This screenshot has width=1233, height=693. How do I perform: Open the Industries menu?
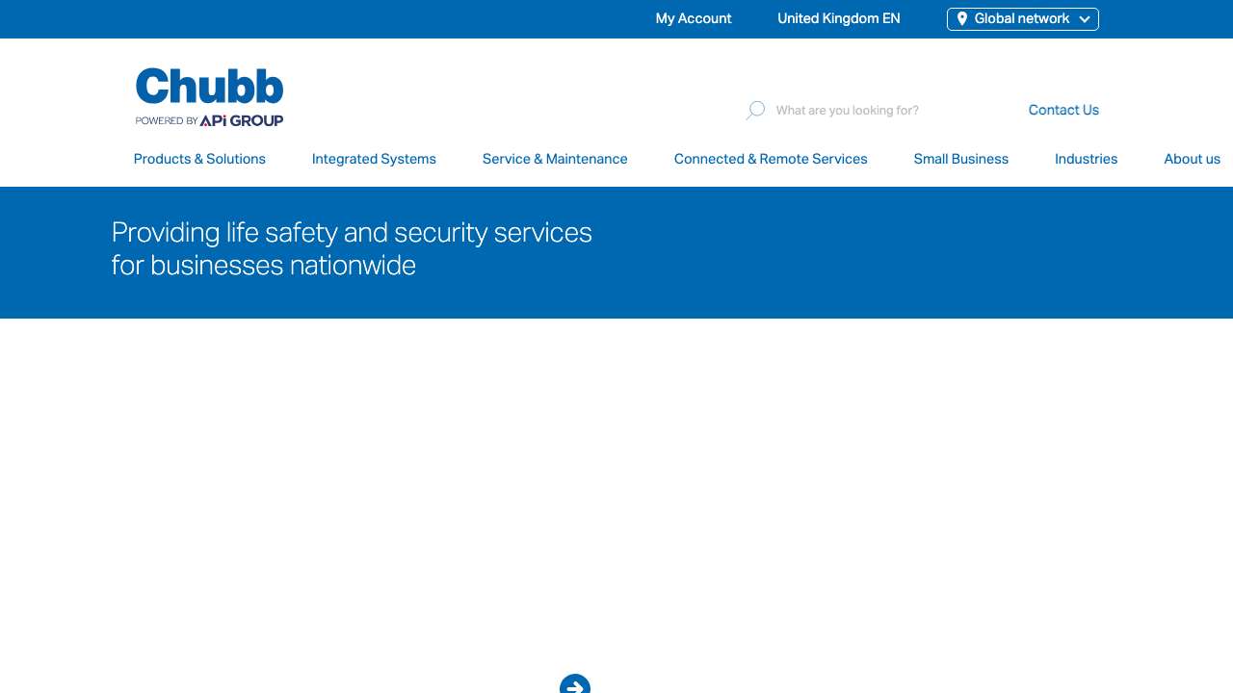(x=1086, y=160)
